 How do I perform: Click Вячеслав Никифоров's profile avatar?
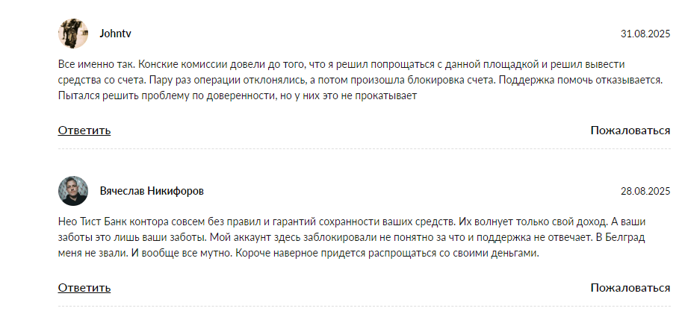(73, 191)
